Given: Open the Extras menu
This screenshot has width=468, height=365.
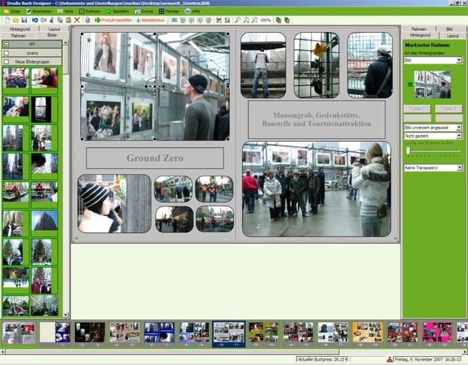Looking at the screenshot, I should (x=144, y=11).
